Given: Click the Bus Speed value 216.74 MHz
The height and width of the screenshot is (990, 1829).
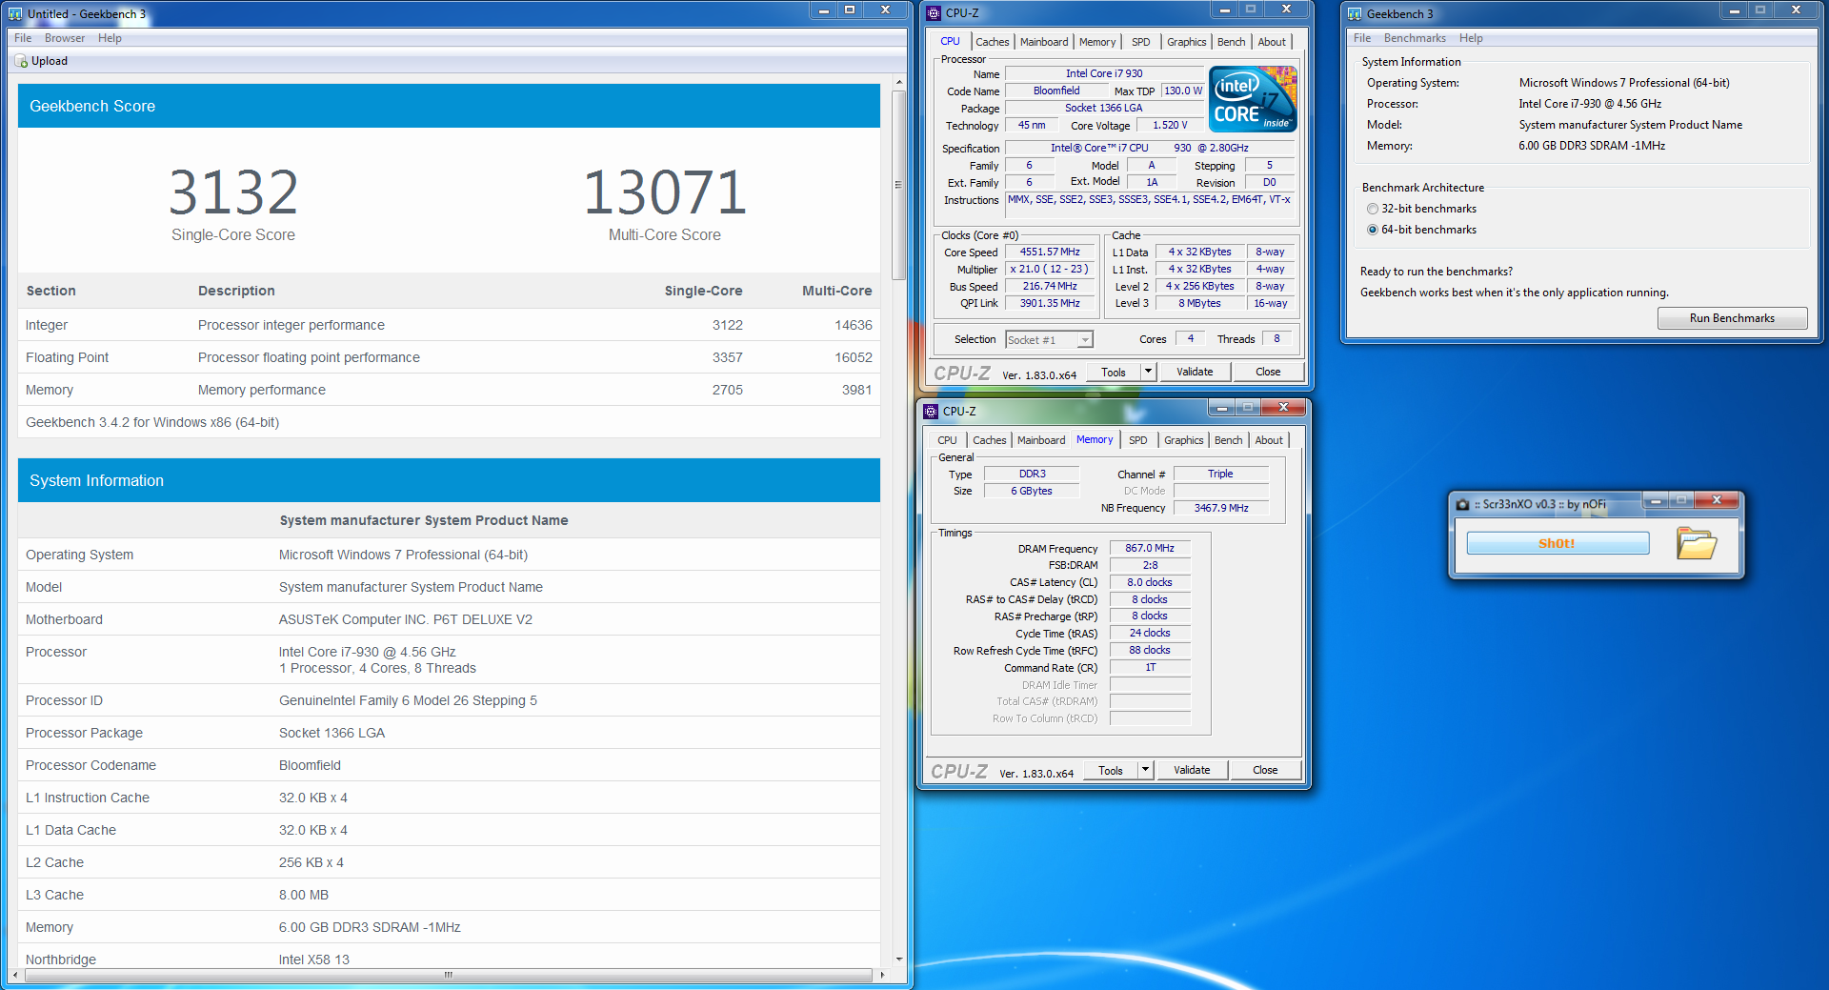Looking at the screenshot, I should tap(1050, 287).
